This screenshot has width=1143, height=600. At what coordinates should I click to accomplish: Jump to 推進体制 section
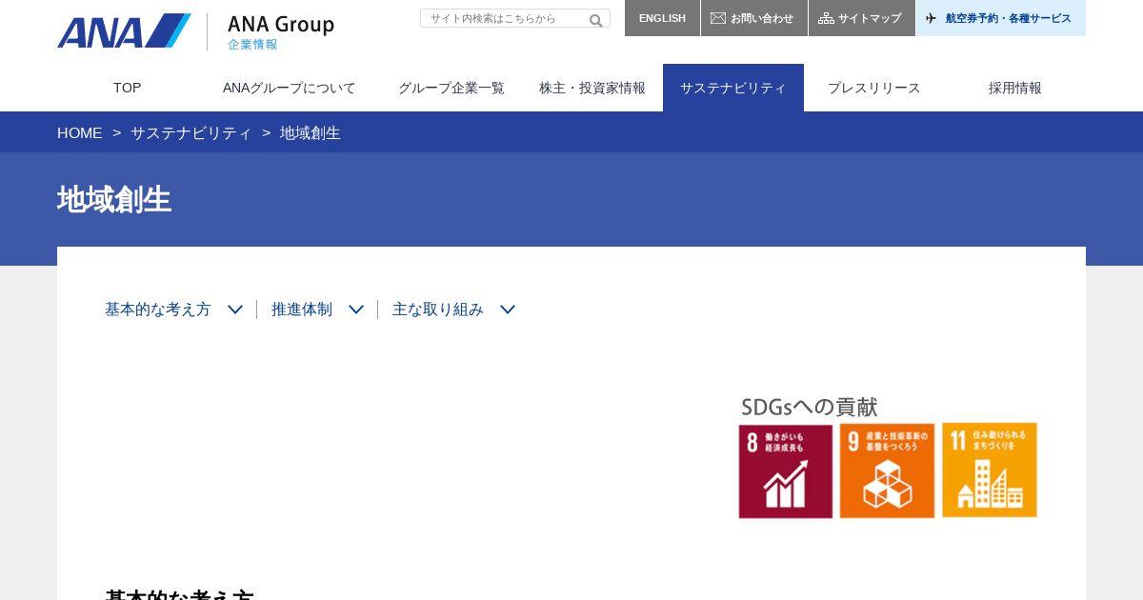pos(302,310)
